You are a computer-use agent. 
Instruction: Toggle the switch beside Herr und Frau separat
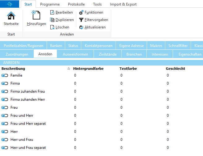pyautogui.click(x=5, y=148)
